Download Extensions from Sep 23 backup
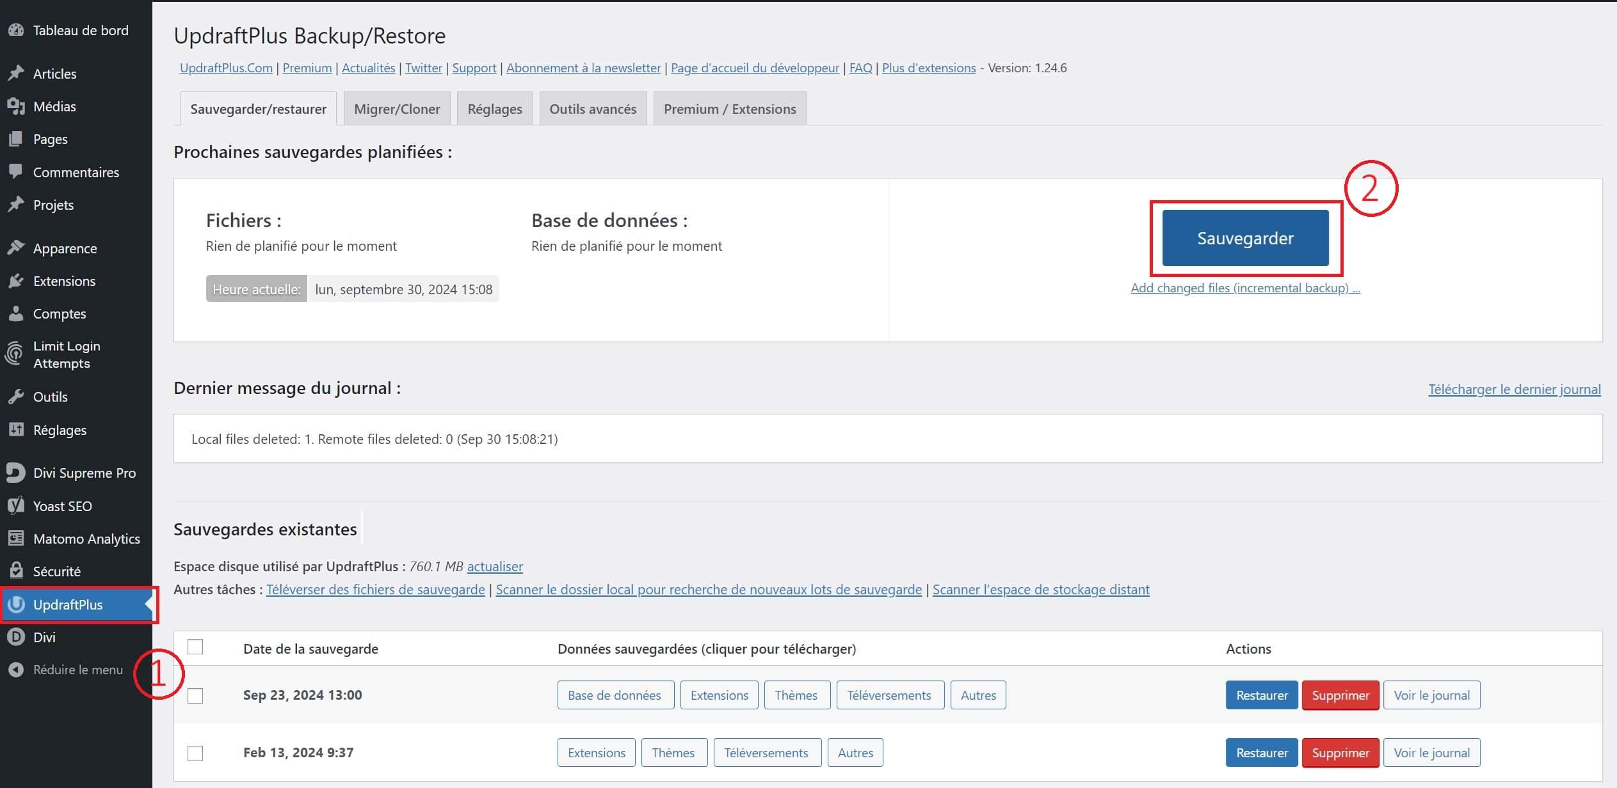This screenshot has width=1617, height=788. click(720, 695)
